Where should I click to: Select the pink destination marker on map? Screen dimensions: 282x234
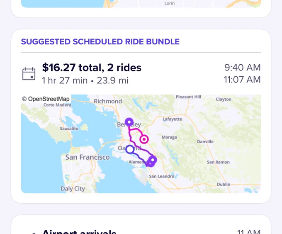pyautogui.click(x=144, y=139)
